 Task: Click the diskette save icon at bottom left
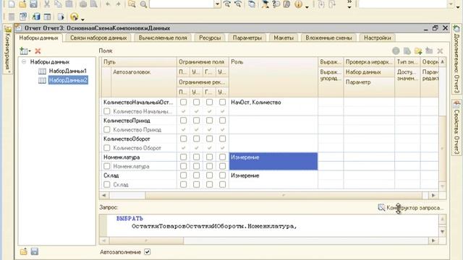(x=35, y=251)
